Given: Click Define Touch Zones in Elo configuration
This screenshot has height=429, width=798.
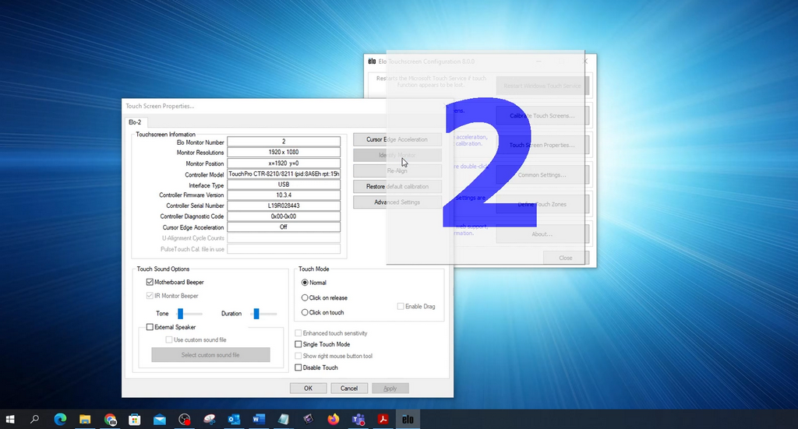Looking at the screenshot, I should [x=542, y=204].
